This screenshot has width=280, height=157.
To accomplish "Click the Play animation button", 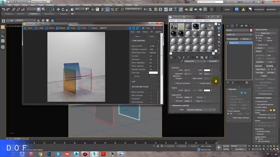I will [256, 146].
